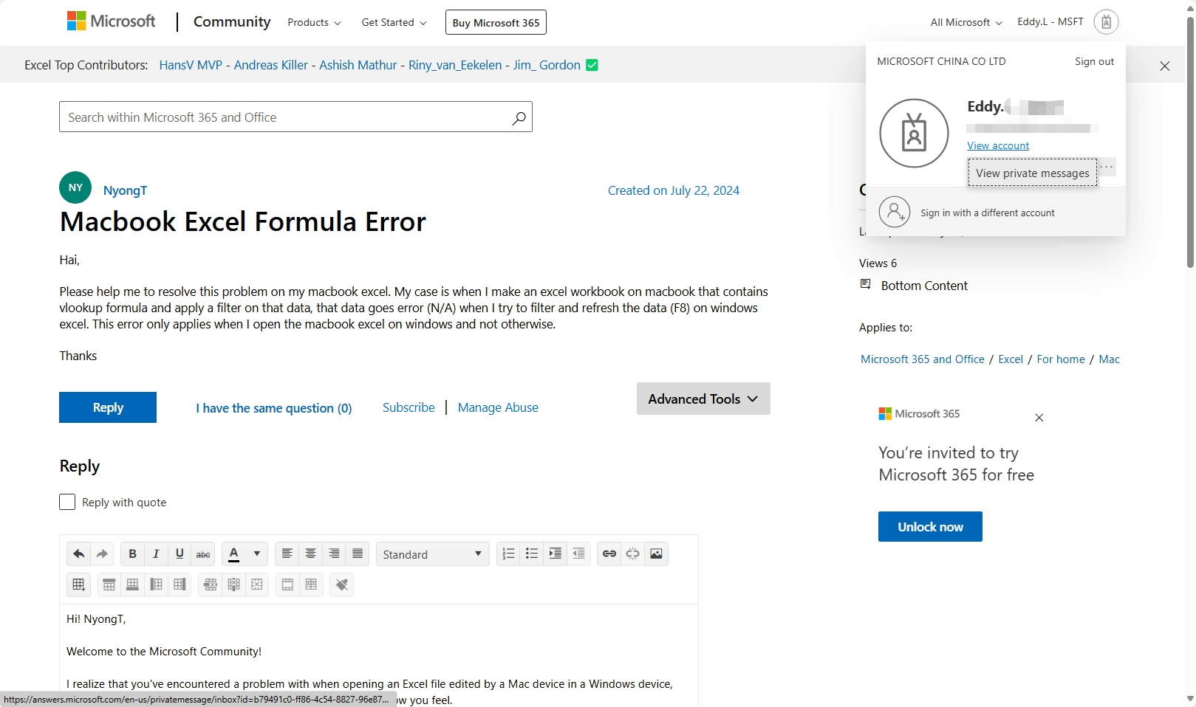
Task: Open the Standard paragraph style dropdown
Action: pos(433,554)
